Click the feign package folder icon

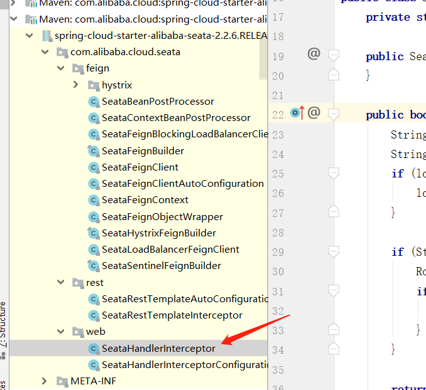[x=78, y=68]
